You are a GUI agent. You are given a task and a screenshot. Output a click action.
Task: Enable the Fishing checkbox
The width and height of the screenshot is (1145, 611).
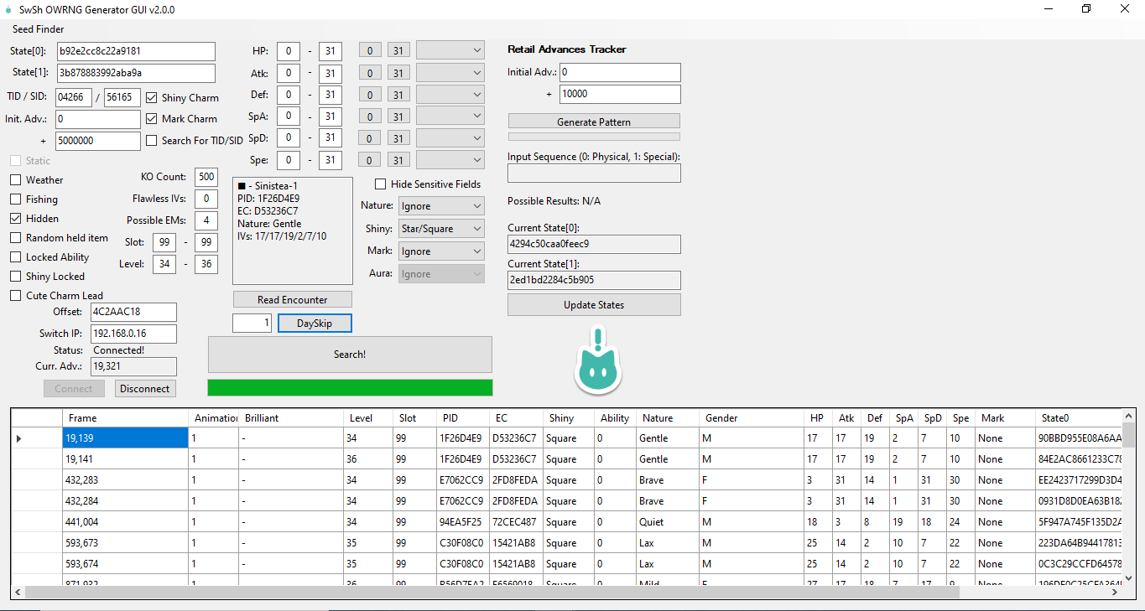click(16, 199)
